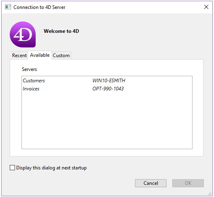
Task: Close the Connection to 4D Server dialog
Action: (206, 7)
